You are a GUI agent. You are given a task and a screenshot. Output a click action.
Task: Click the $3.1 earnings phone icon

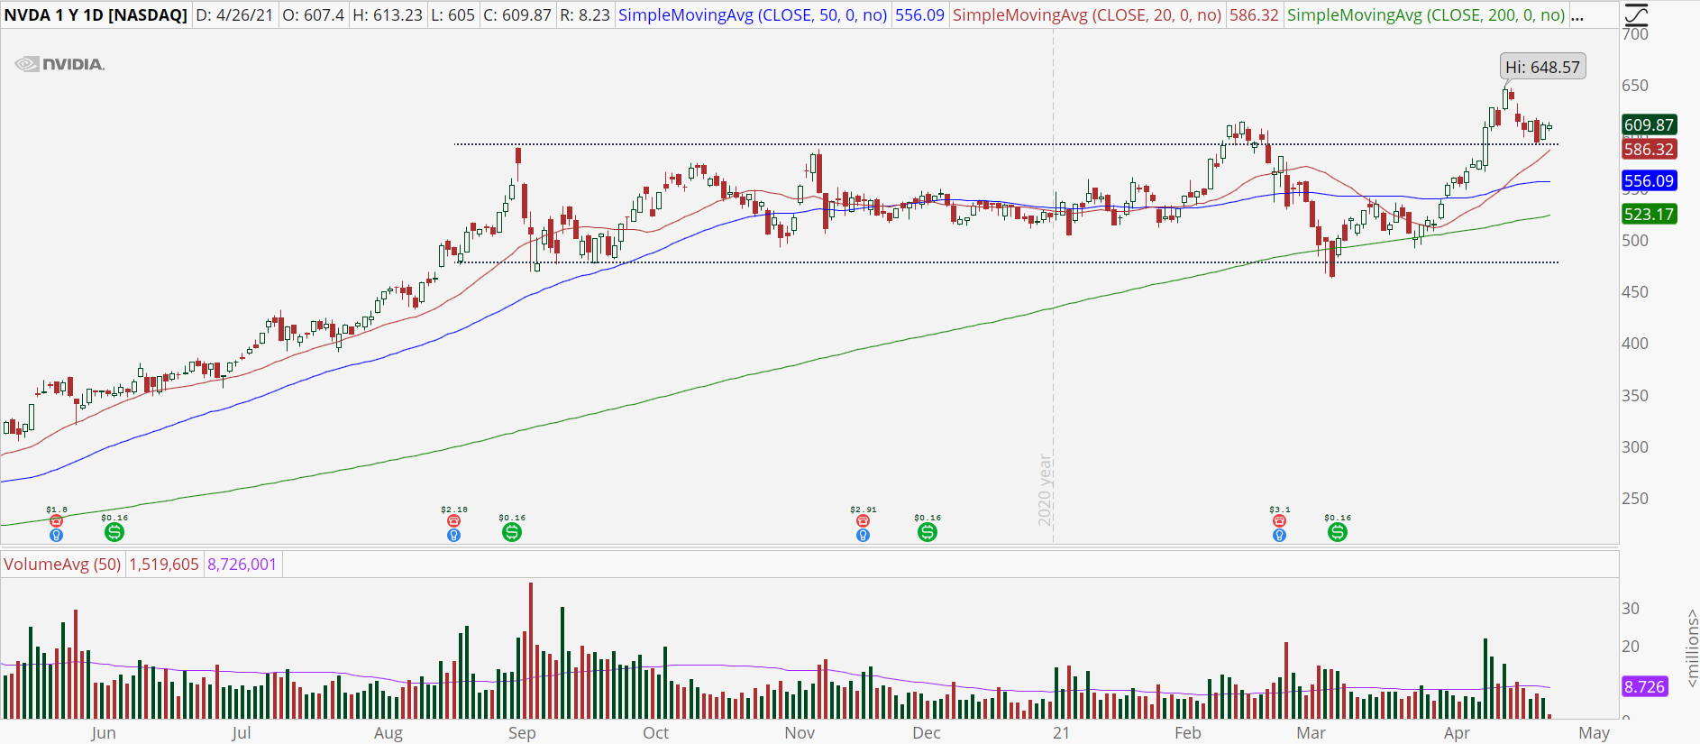[x=1279, y=521]
